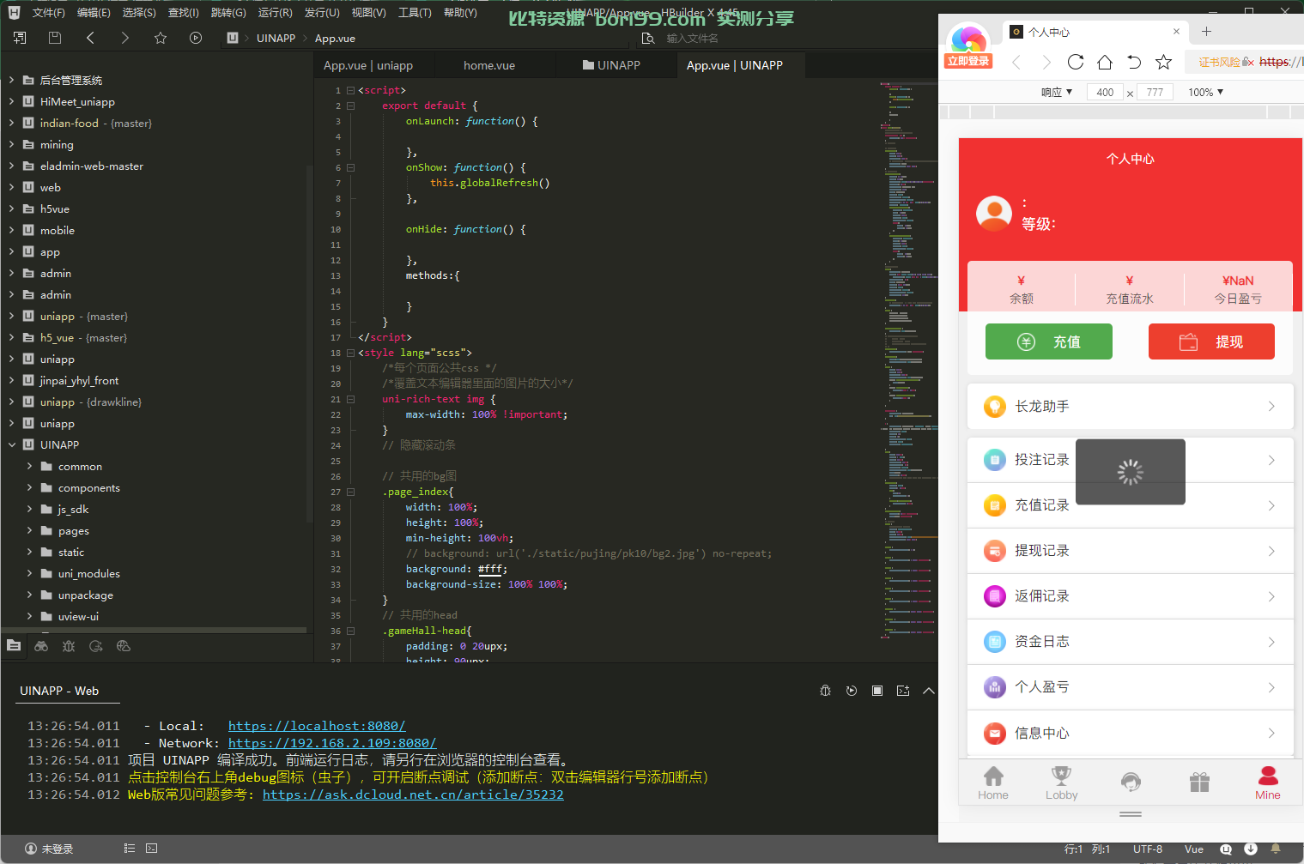Click the notification bell in status bar
The image size is (1304, 864).
coord(1276,849)
